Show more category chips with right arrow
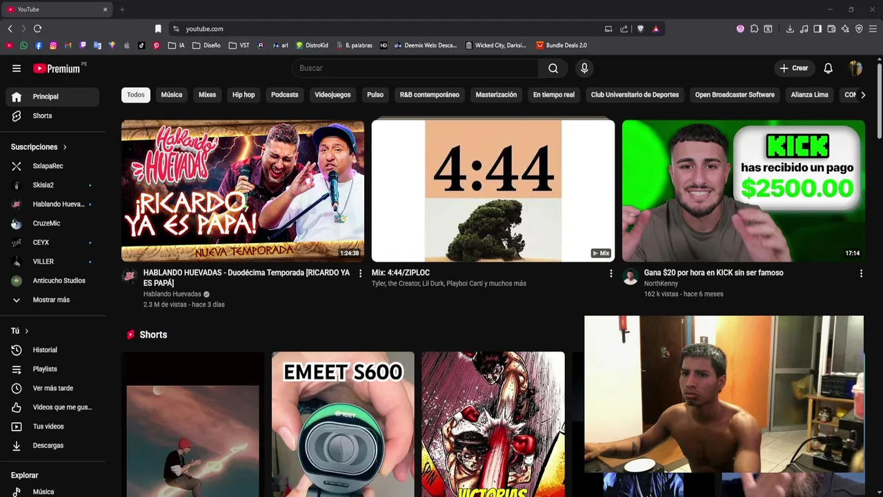 (862, 95)
